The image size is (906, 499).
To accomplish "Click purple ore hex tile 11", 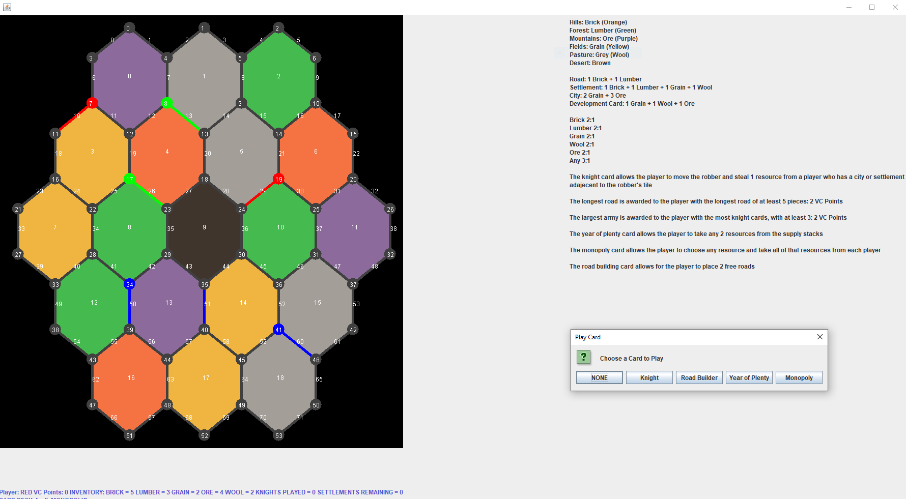I will pyautogui.click(x=354, y=227).
